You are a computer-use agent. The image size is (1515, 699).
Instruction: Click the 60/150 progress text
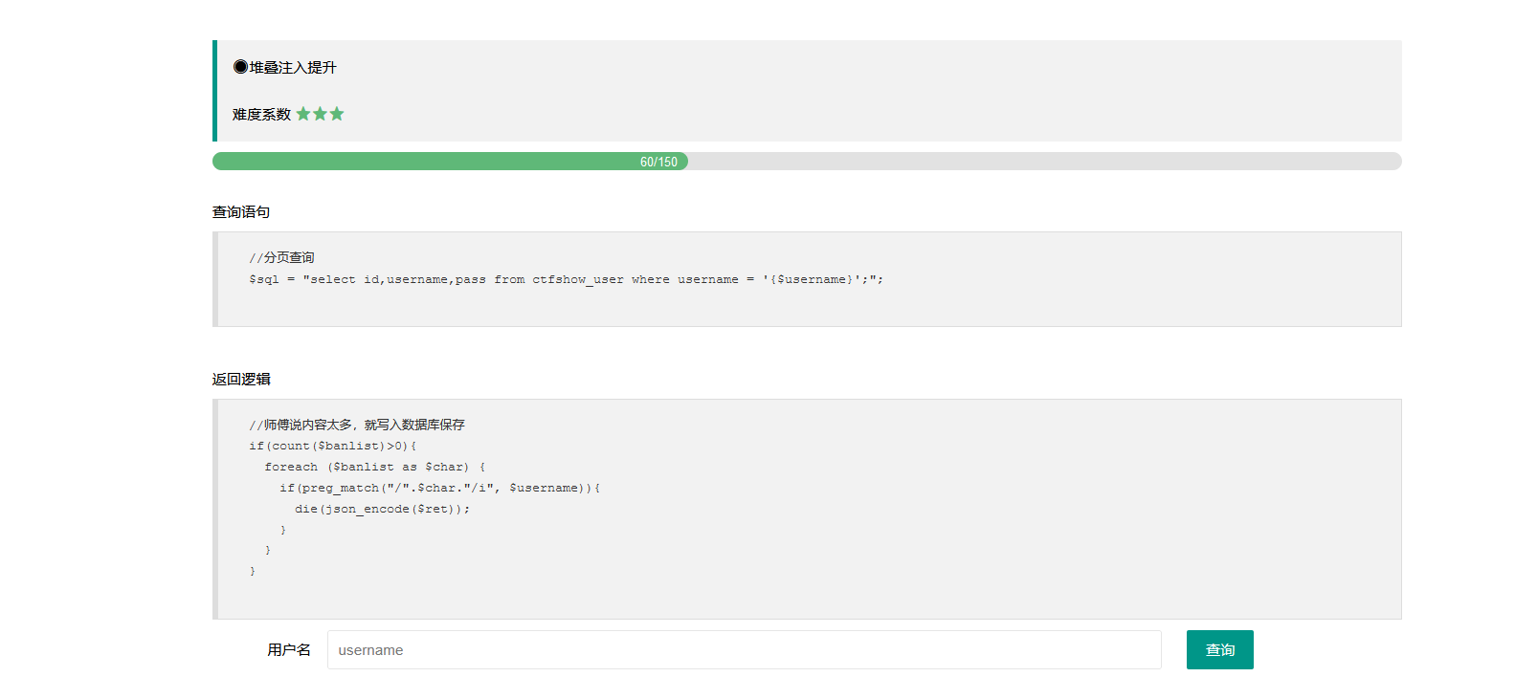pos(658,162)
